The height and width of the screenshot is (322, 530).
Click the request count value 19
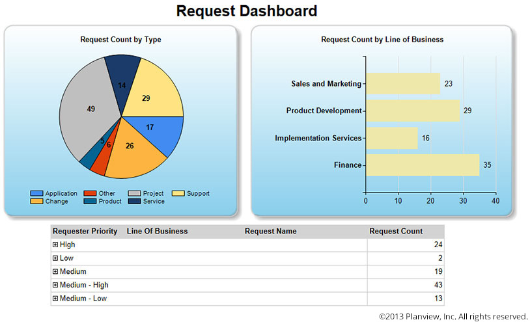tap(438, 271)
